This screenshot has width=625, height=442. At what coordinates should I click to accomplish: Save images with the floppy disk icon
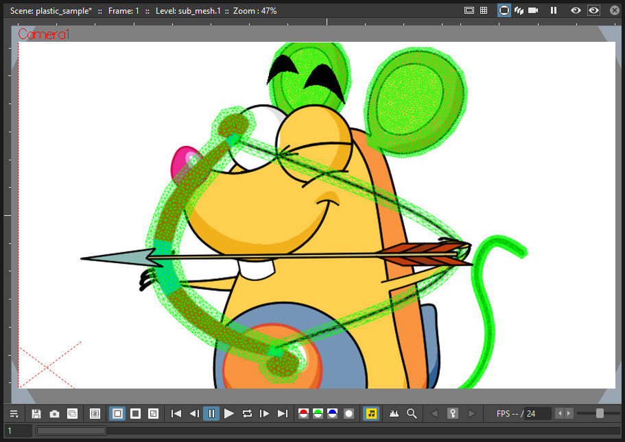click(x=36, y=414)
